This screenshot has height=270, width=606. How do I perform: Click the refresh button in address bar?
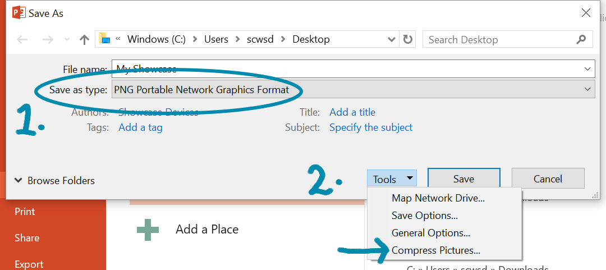click(x=408, y=40)
